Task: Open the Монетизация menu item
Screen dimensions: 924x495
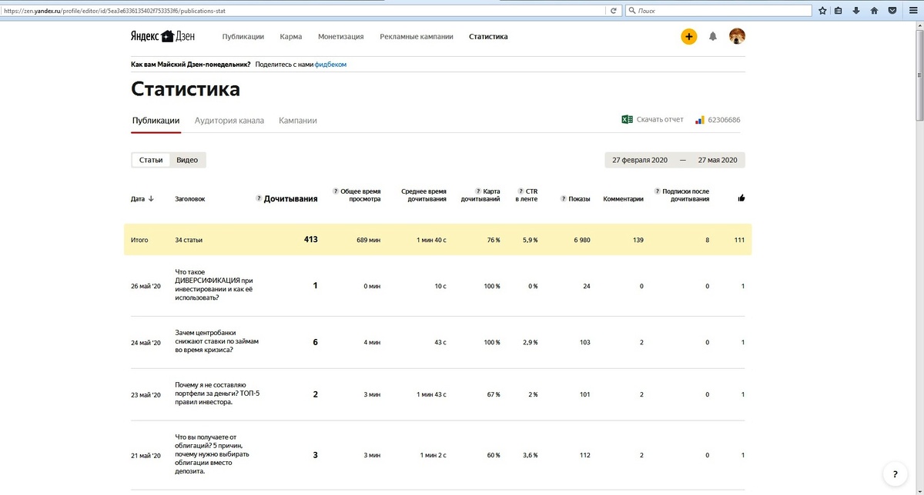Action: pos(340,36)
